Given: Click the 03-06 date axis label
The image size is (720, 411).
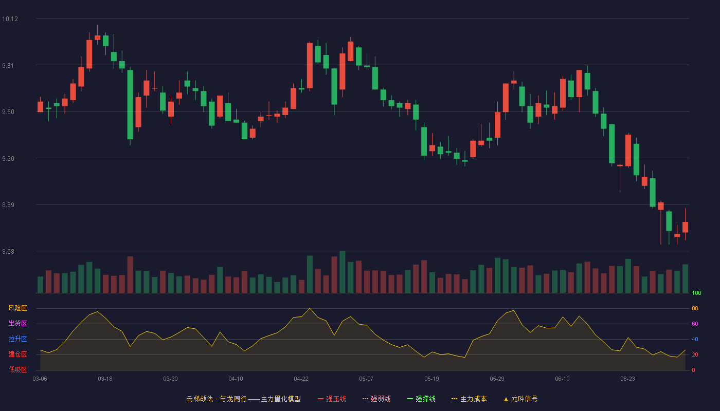Looking at the screenshot, I should [40, 379].
